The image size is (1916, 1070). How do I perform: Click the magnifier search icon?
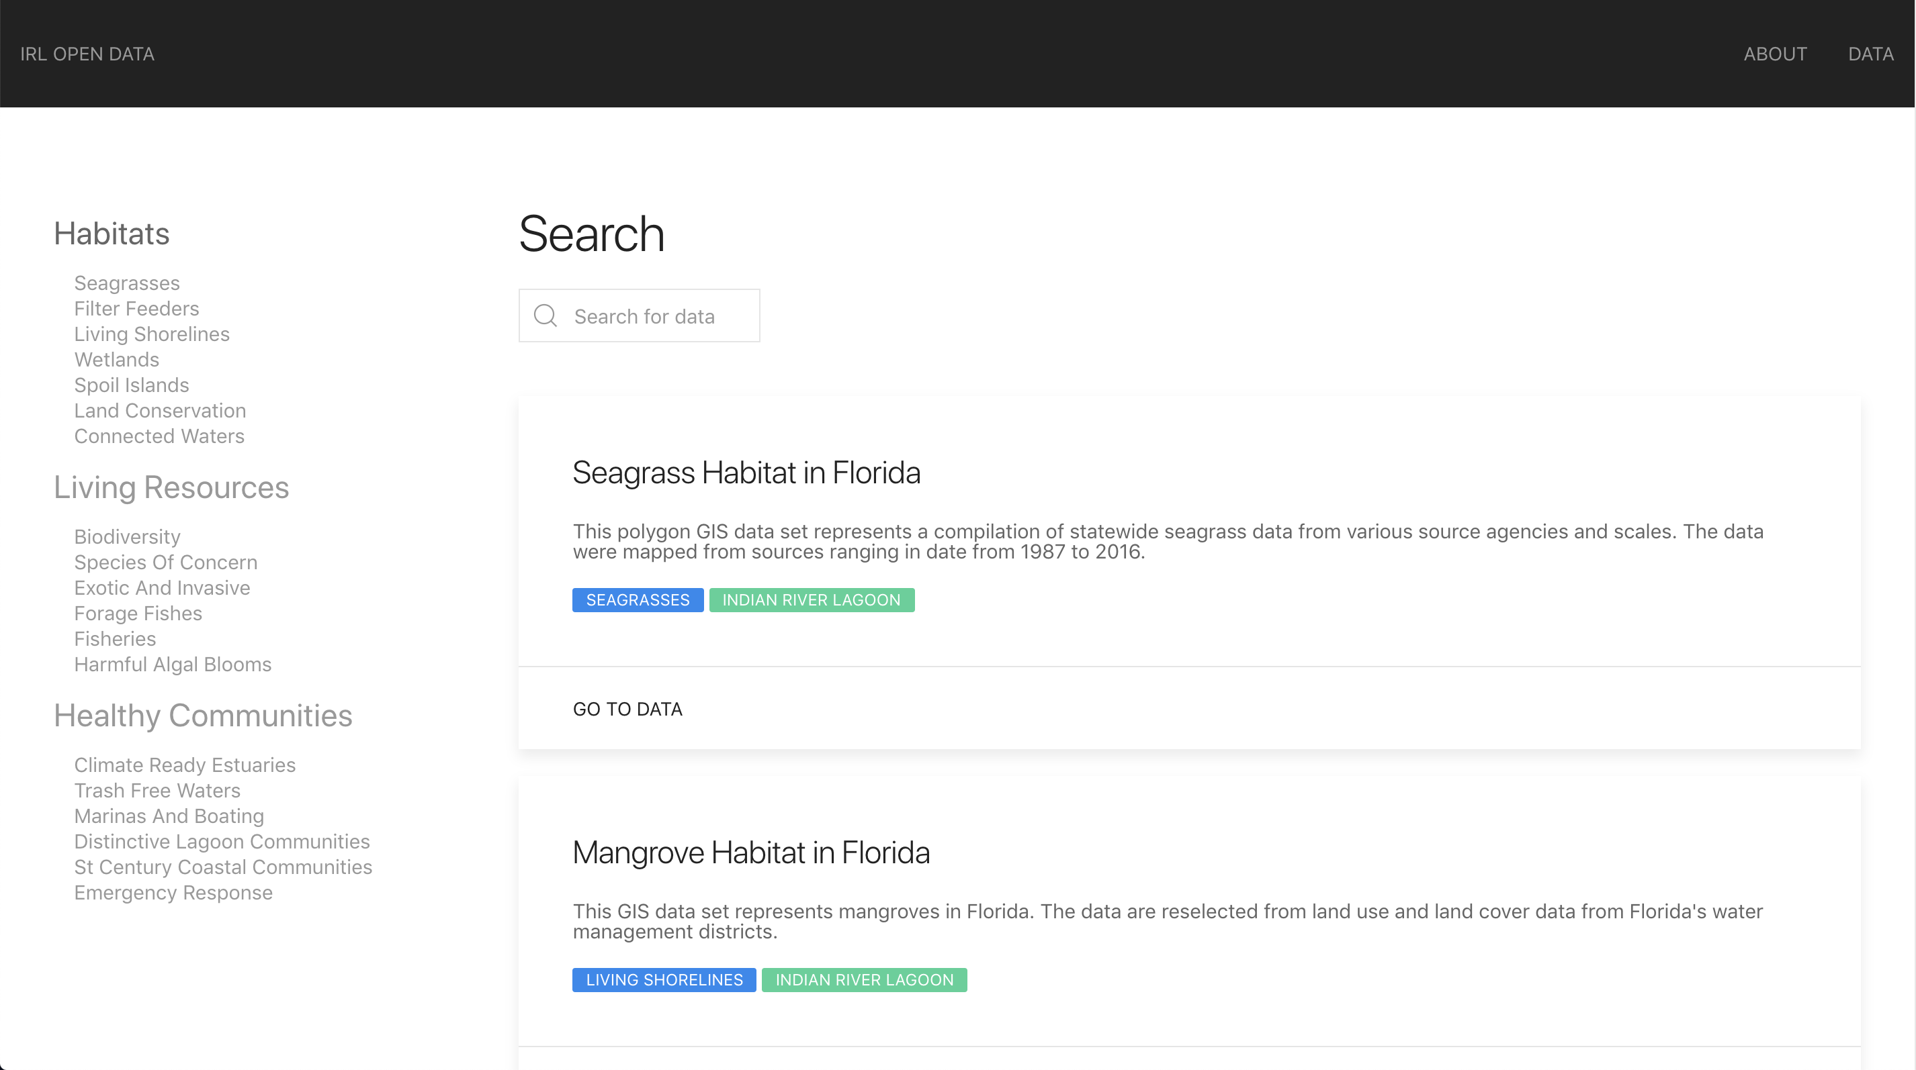(546, 315)
